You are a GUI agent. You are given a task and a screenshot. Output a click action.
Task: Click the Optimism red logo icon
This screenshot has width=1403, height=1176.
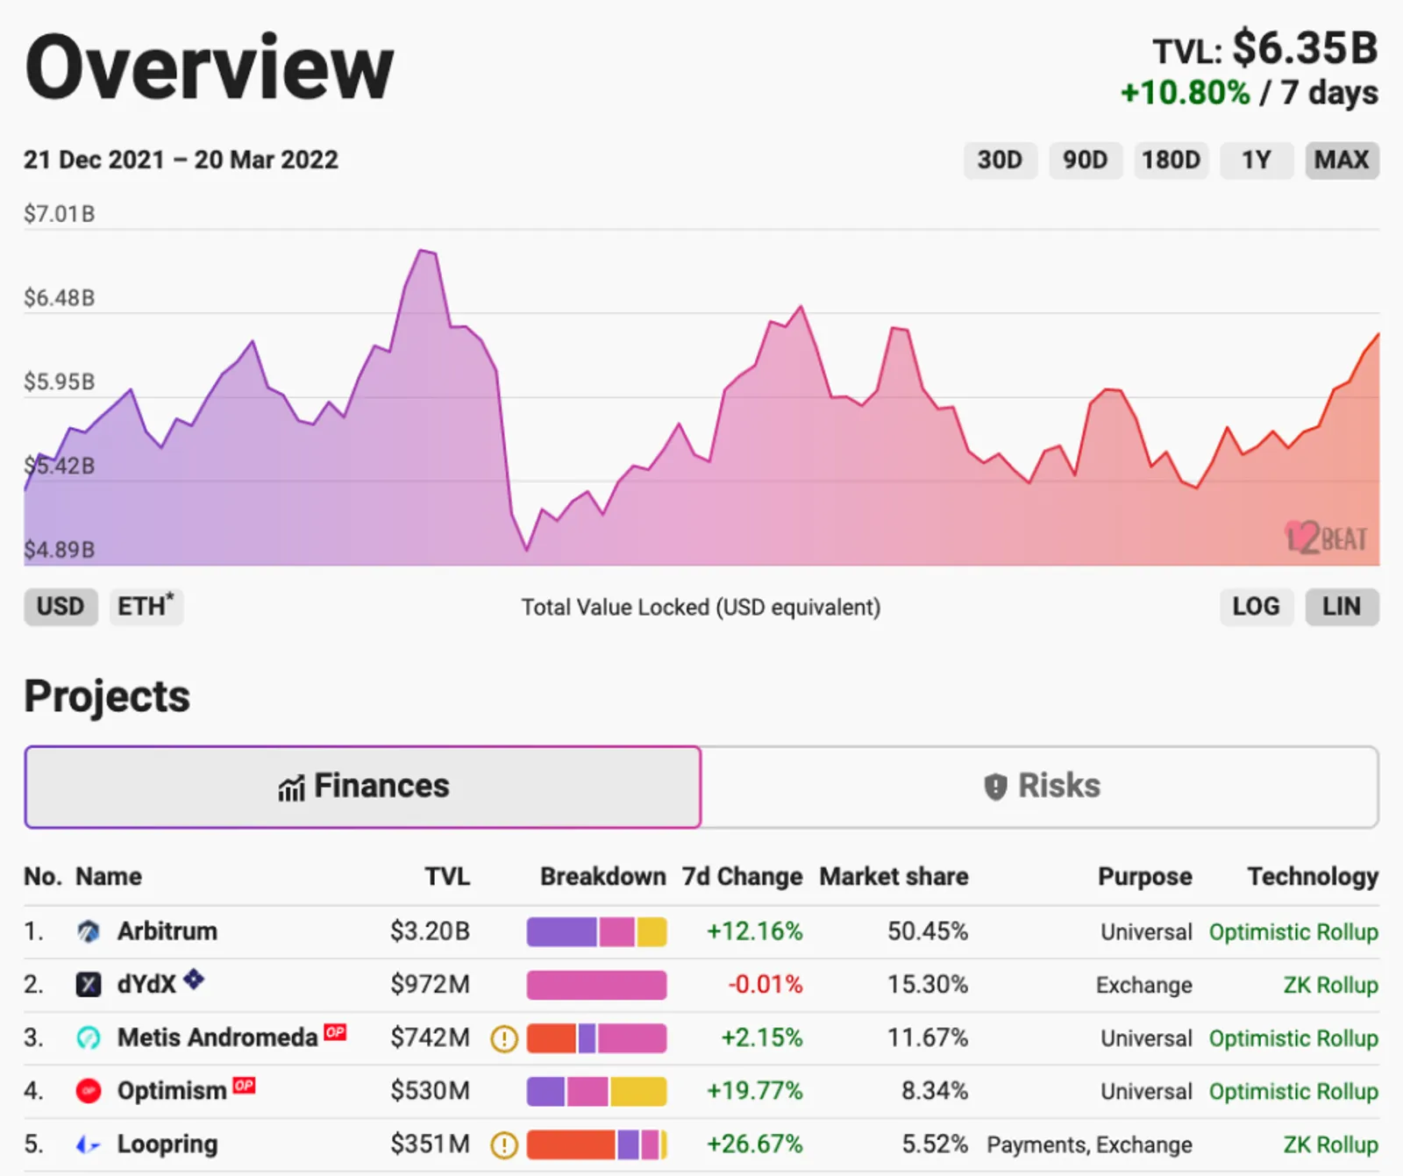pyautogui.click(x=88, y=1091)
